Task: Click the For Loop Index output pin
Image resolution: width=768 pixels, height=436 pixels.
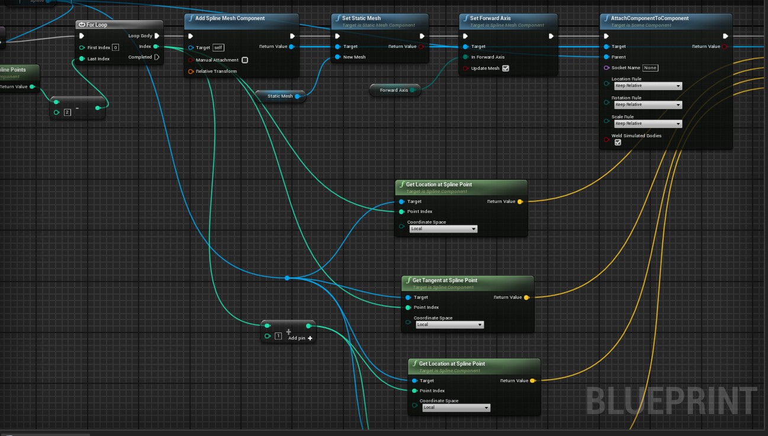Action: [156, 46]
